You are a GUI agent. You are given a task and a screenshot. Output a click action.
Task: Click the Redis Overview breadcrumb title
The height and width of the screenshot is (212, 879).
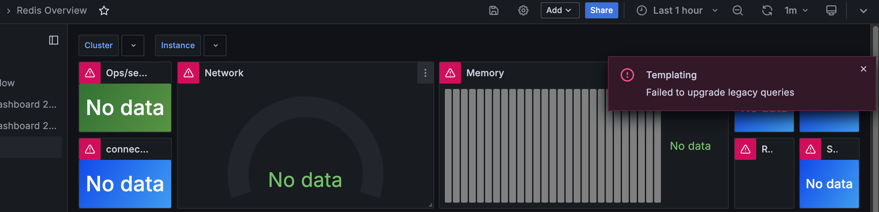(x=52, y=11)
